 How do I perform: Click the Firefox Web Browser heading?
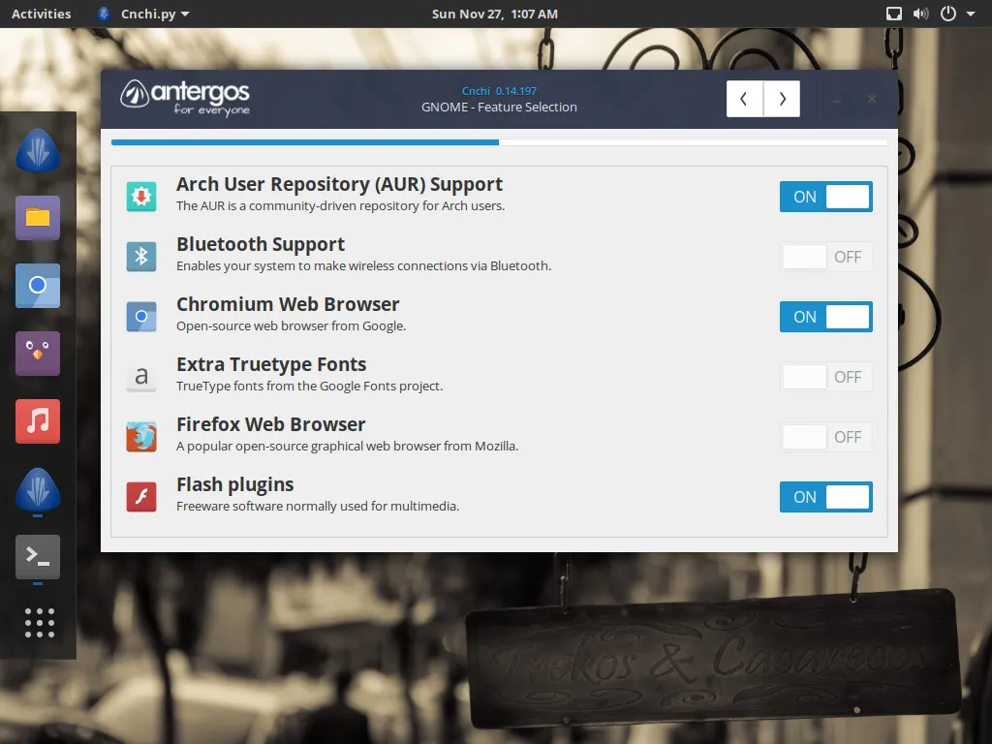[271, 424]
